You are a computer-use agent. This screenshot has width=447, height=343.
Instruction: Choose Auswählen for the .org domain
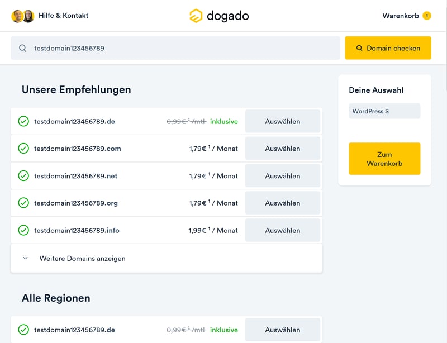pos(282,203)
